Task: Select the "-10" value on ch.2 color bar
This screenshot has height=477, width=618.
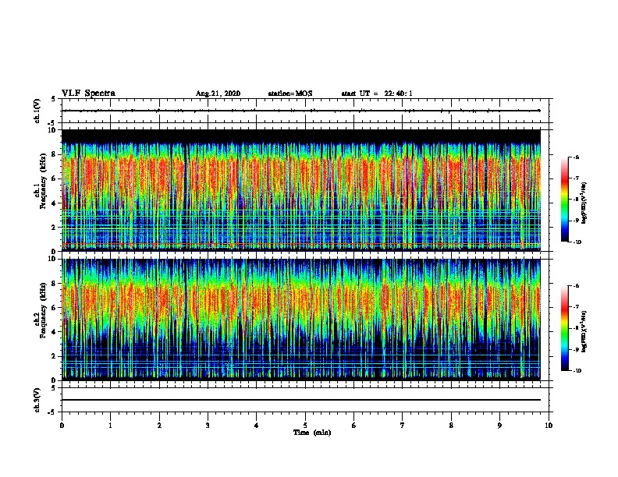Action: pos(577,371)
